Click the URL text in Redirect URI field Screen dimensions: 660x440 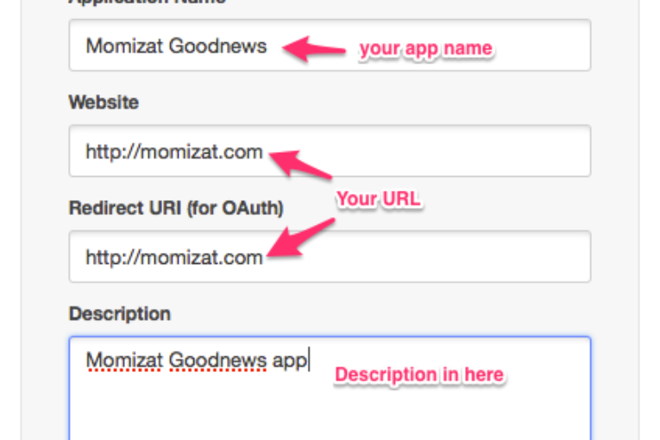pyautogui.click(x=174, y=257)
